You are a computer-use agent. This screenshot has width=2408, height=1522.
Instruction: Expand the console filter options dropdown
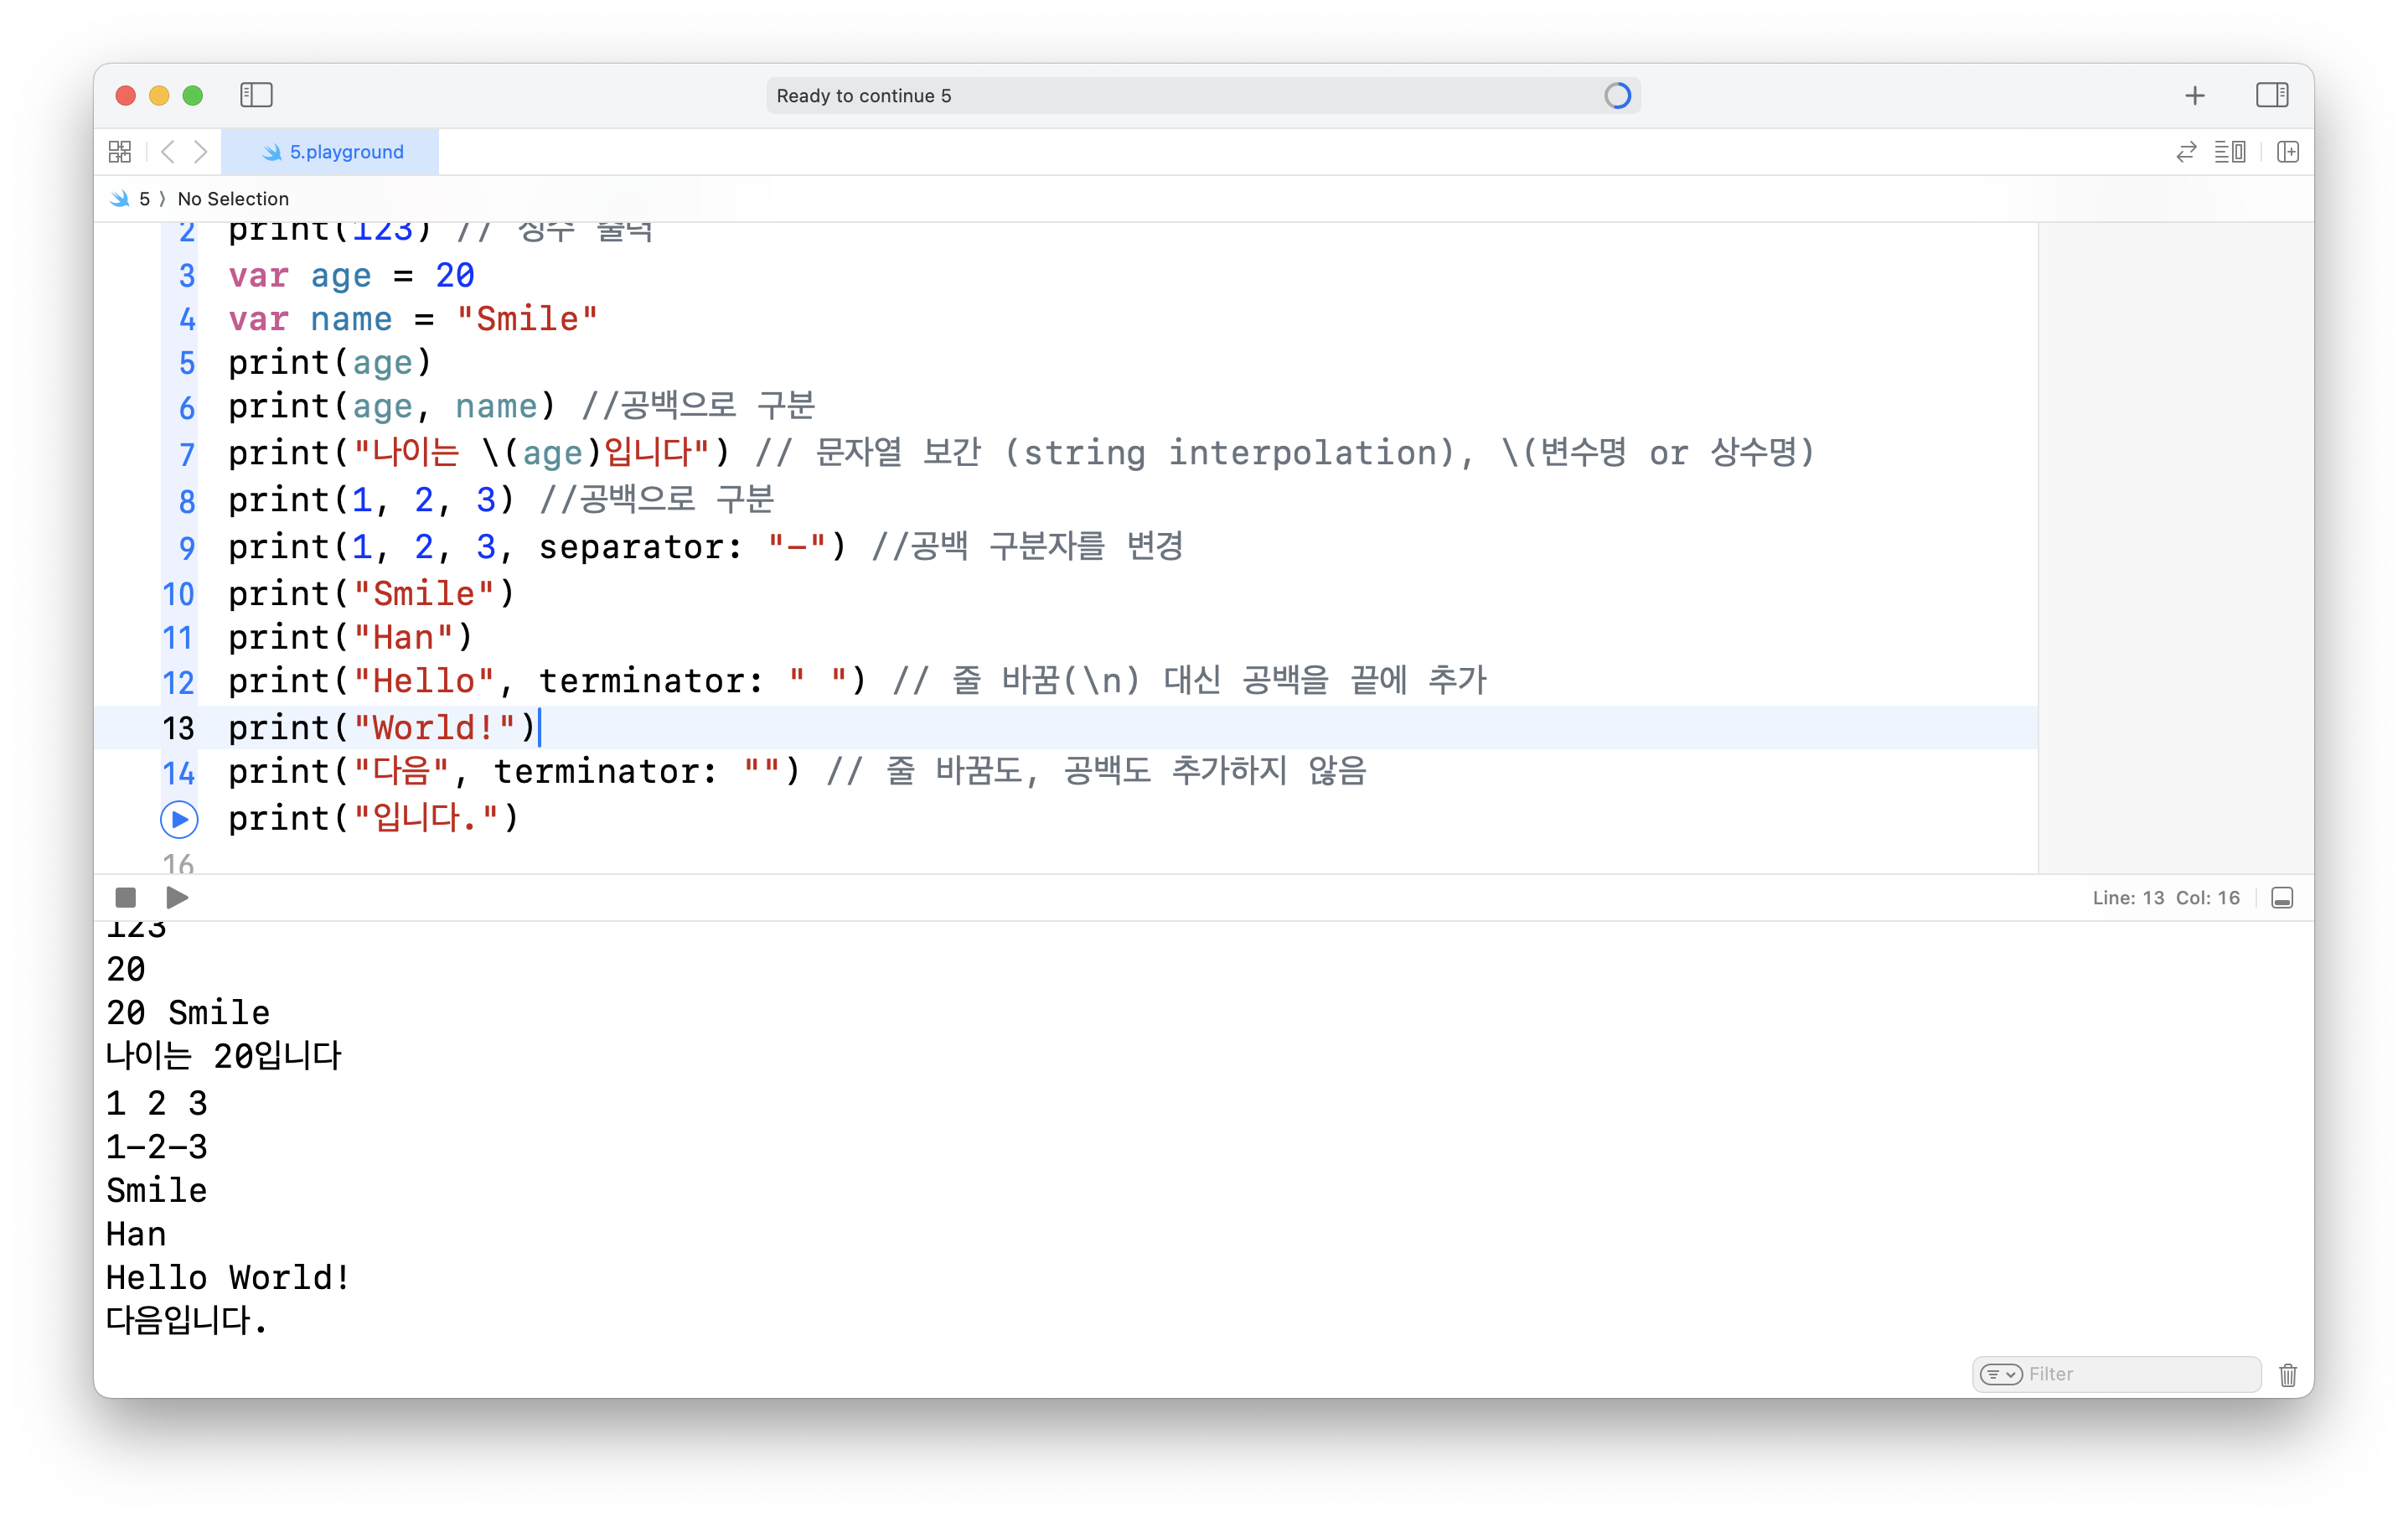tap(2001, 1374)
